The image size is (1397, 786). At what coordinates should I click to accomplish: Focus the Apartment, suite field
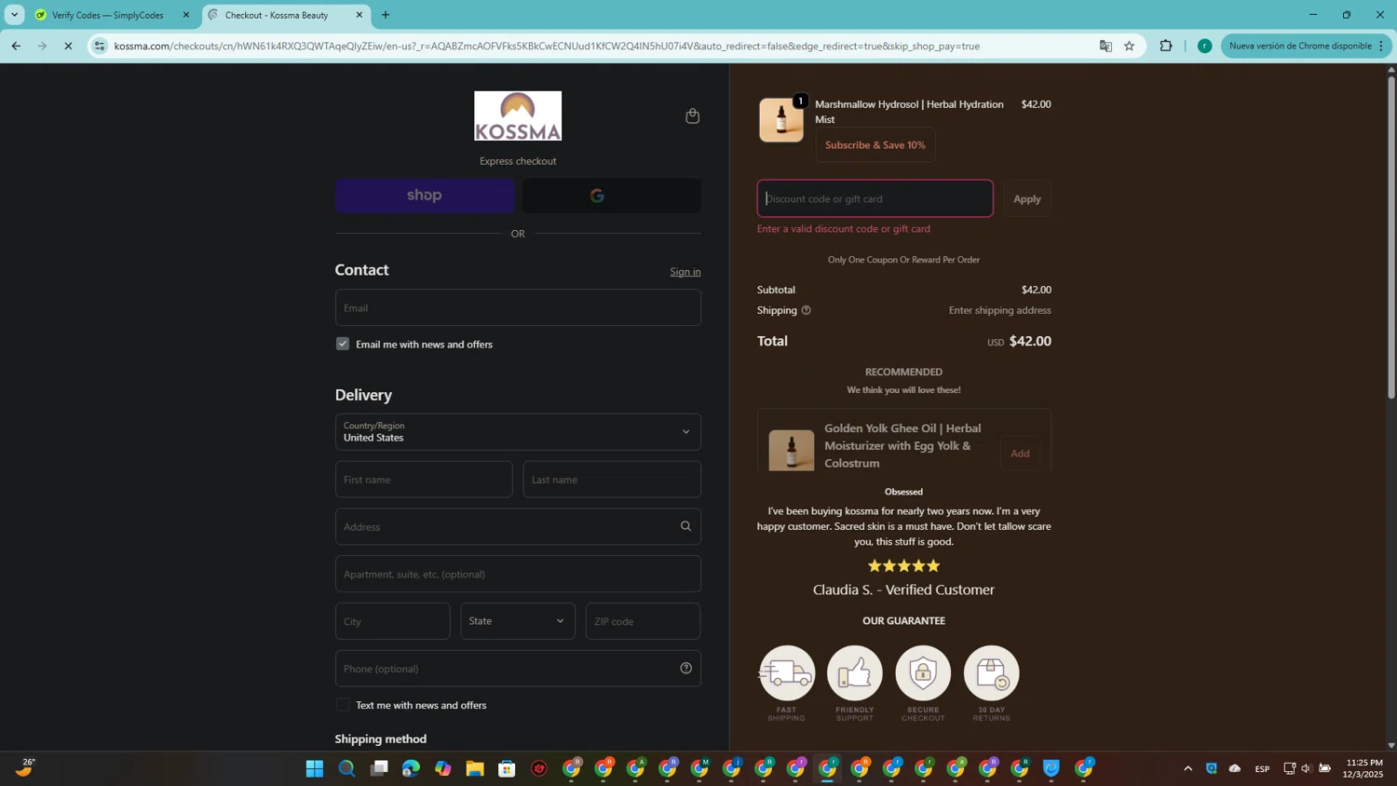(518, 574)
